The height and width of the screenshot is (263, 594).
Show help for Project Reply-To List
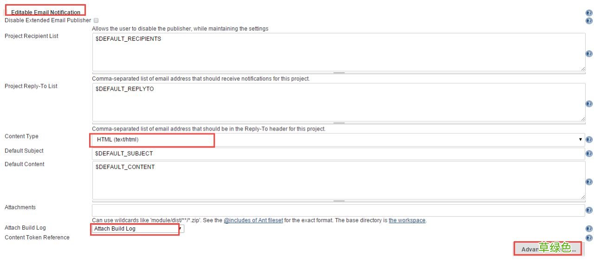click(x=589, y=104)
